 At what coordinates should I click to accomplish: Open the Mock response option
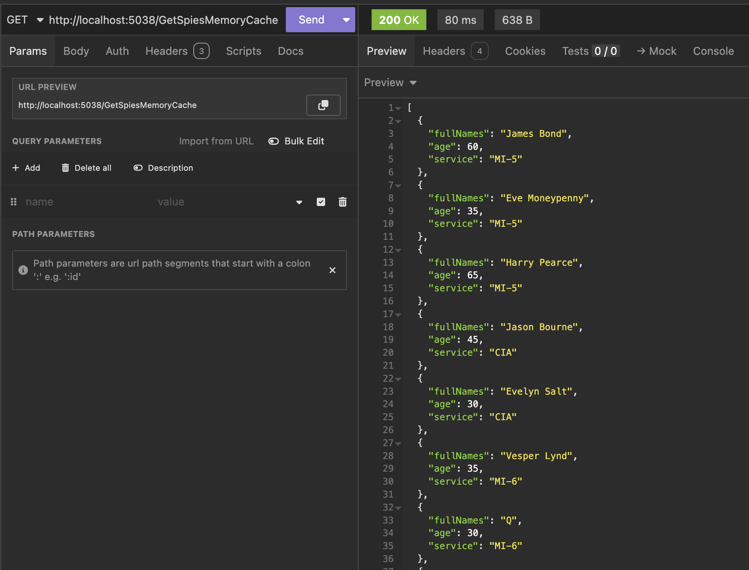tap(656, 51)
